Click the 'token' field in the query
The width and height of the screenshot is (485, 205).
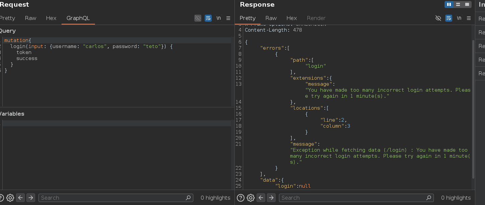24,52
